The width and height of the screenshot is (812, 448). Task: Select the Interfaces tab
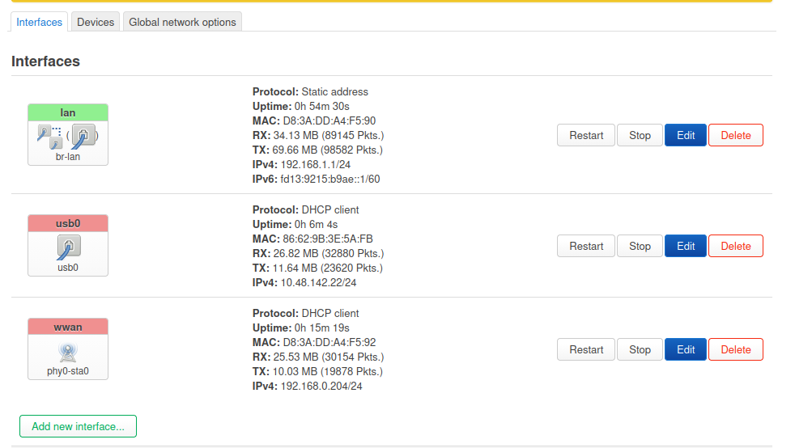click(40, 22)
